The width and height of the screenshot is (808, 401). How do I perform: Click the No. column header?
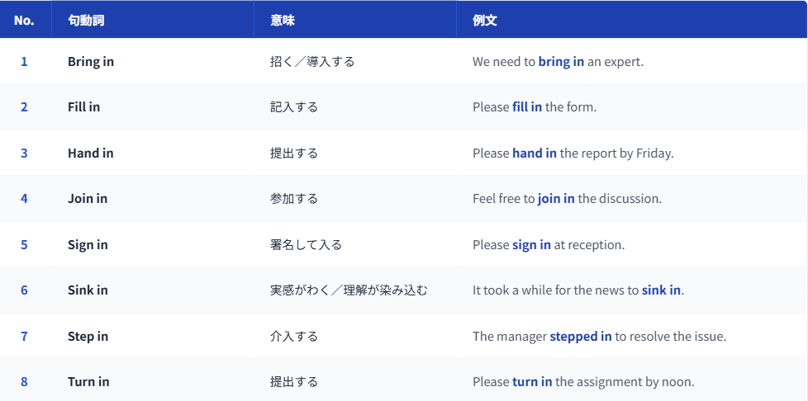[x=24, y=20]
